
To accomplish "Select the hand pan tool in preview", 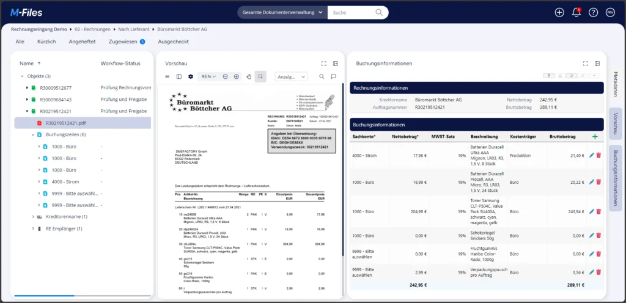I will 249,76.
